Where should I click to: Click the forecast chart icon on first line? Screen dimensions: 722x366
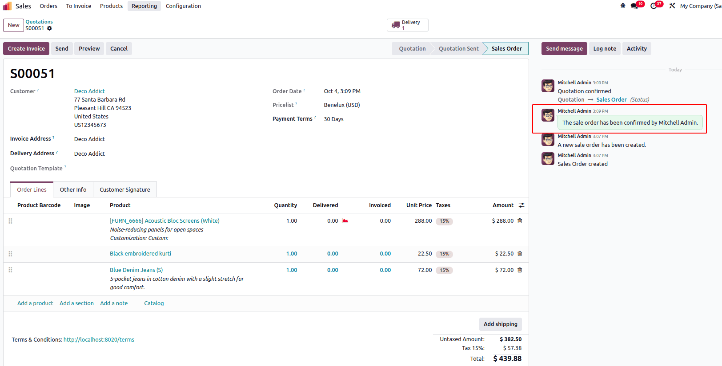pyautogui.click(x=345, y=221)
